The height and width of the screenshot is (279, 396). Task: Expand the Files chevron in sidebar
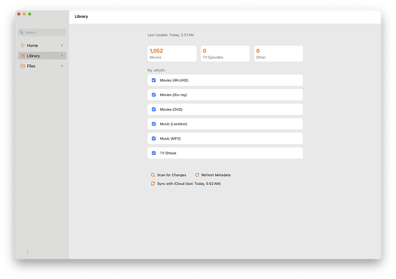(x=62, y=66)
